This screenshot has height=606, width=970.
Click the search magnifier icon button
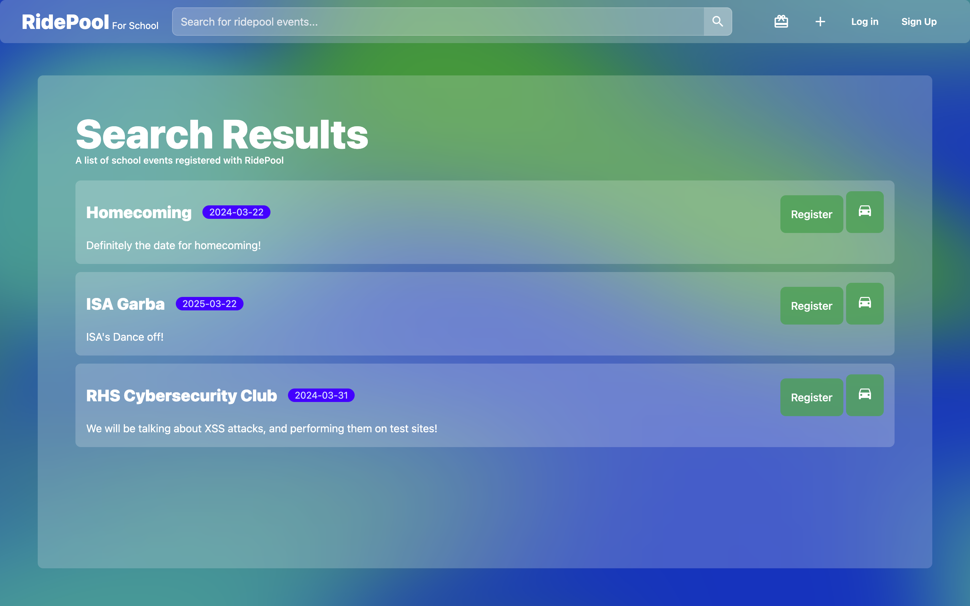717,22
